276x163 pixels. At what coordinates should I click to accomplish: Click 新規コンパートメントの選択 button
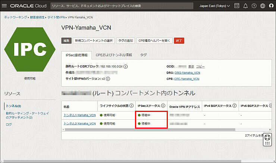point(94,41)
